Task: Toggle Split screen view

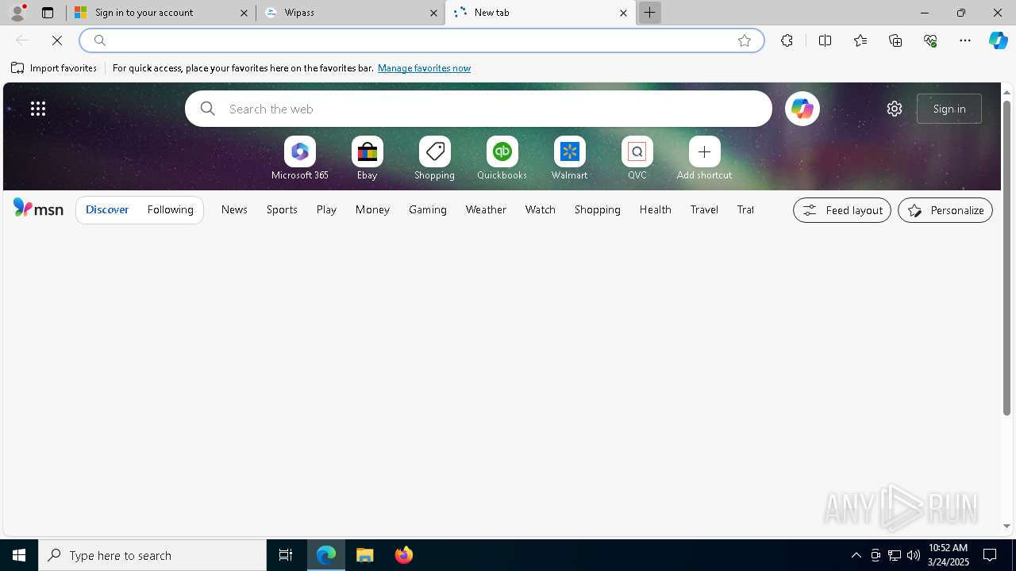Action: pyautogui.click(x=825, y=40)
